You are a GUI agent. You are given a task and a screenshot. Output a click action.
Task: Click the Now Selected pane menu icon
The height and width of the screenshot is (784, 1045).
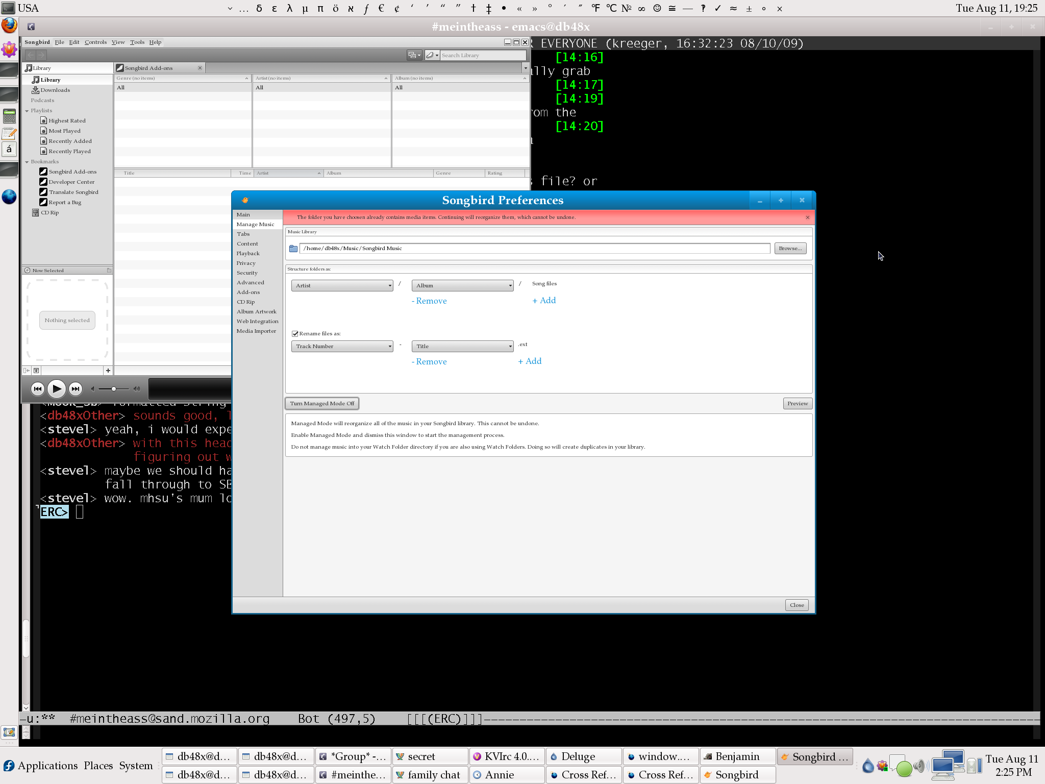[109, 271]
